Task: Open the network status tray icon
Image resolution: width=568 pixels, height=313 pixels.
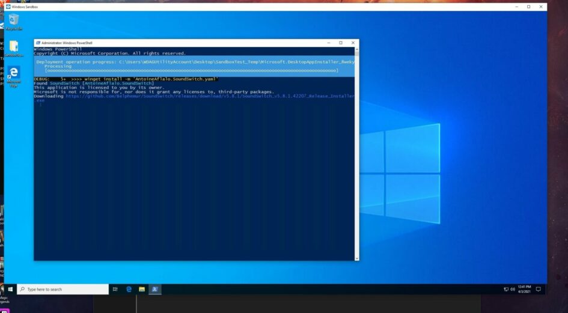Action: click(x=506, y=289)
